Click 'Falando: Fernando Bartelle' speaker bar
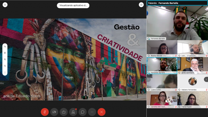 tap(177, 3)
